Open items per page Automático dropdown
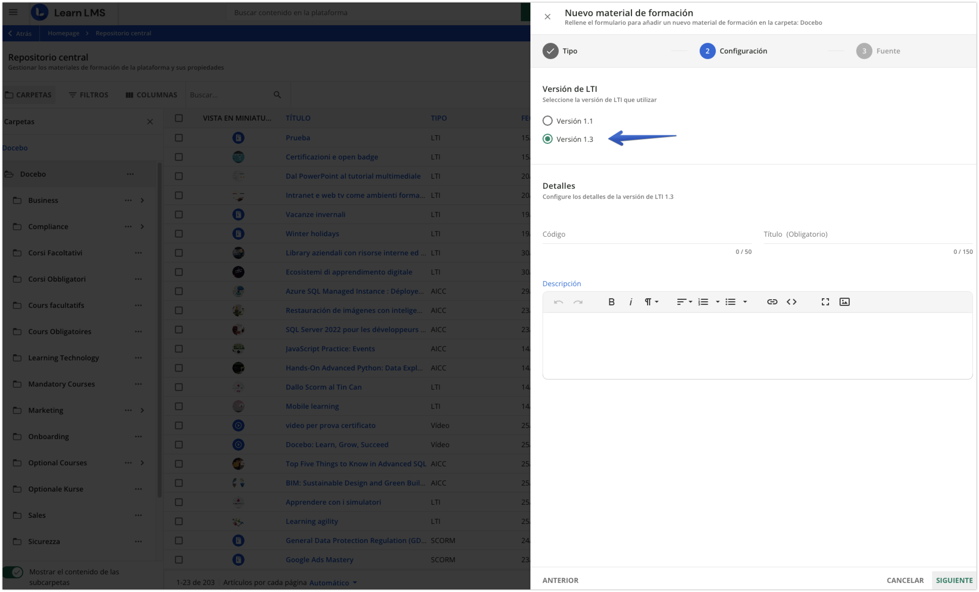Image resolution: width=979 pixels, height=592 pixels. (333, 582)
